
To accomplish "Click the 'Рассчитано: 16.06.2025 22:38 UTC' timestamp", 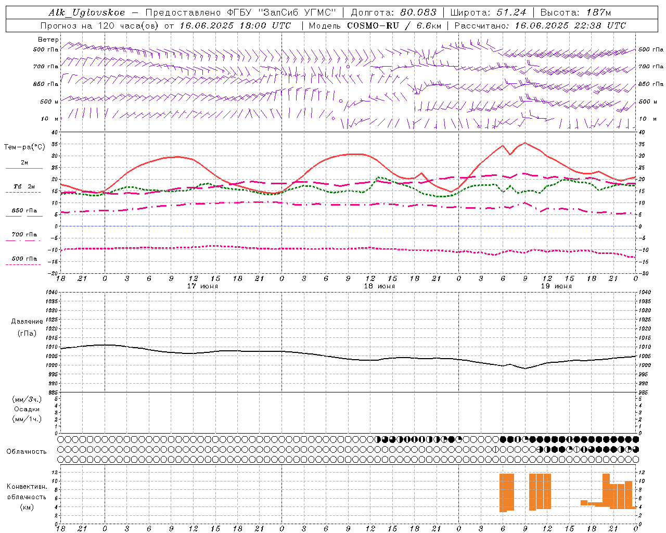I will [540, 26].
